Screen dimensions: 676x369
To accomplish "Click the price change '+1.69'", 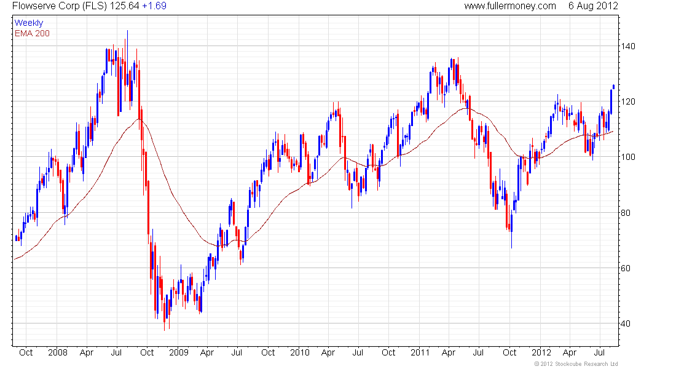I will coord(154,6).
